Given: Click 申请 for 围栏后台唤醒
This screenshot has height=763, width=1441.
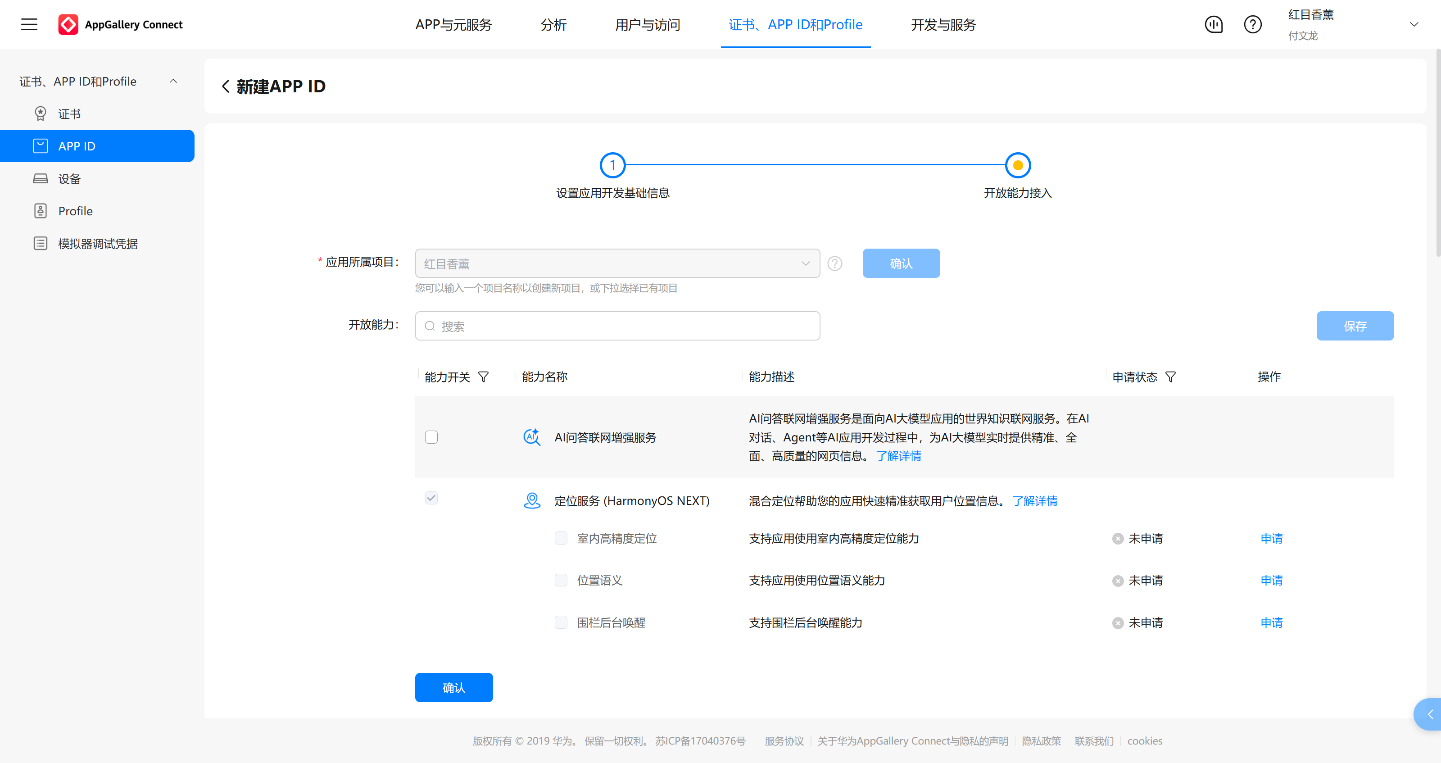Looking at the screenshot, I should point(1272,622).
